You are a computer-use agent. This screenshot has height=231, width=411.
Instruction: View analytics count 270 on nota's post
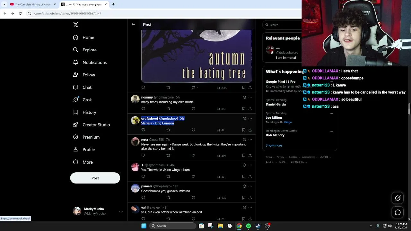click(x=222, y=156)
